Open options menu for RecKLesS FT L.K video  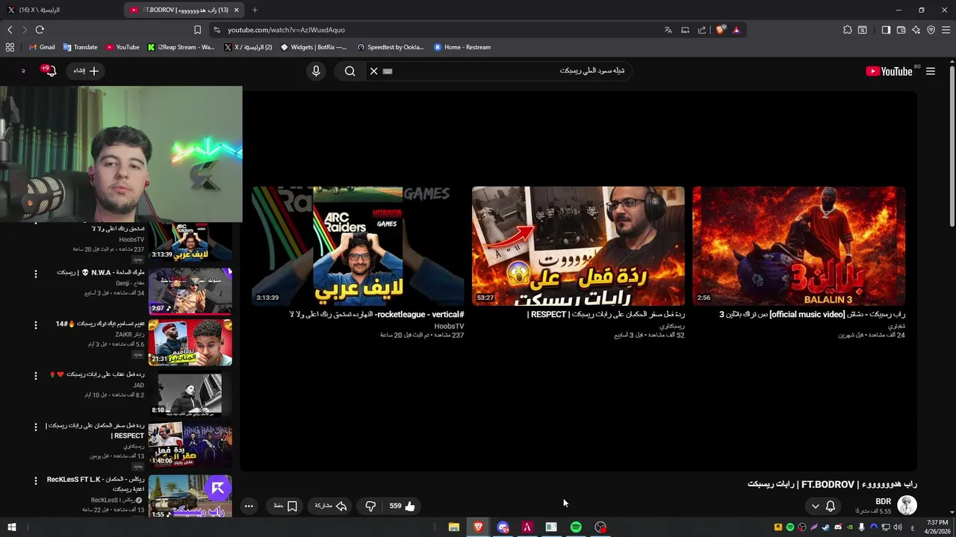point(35,481)
